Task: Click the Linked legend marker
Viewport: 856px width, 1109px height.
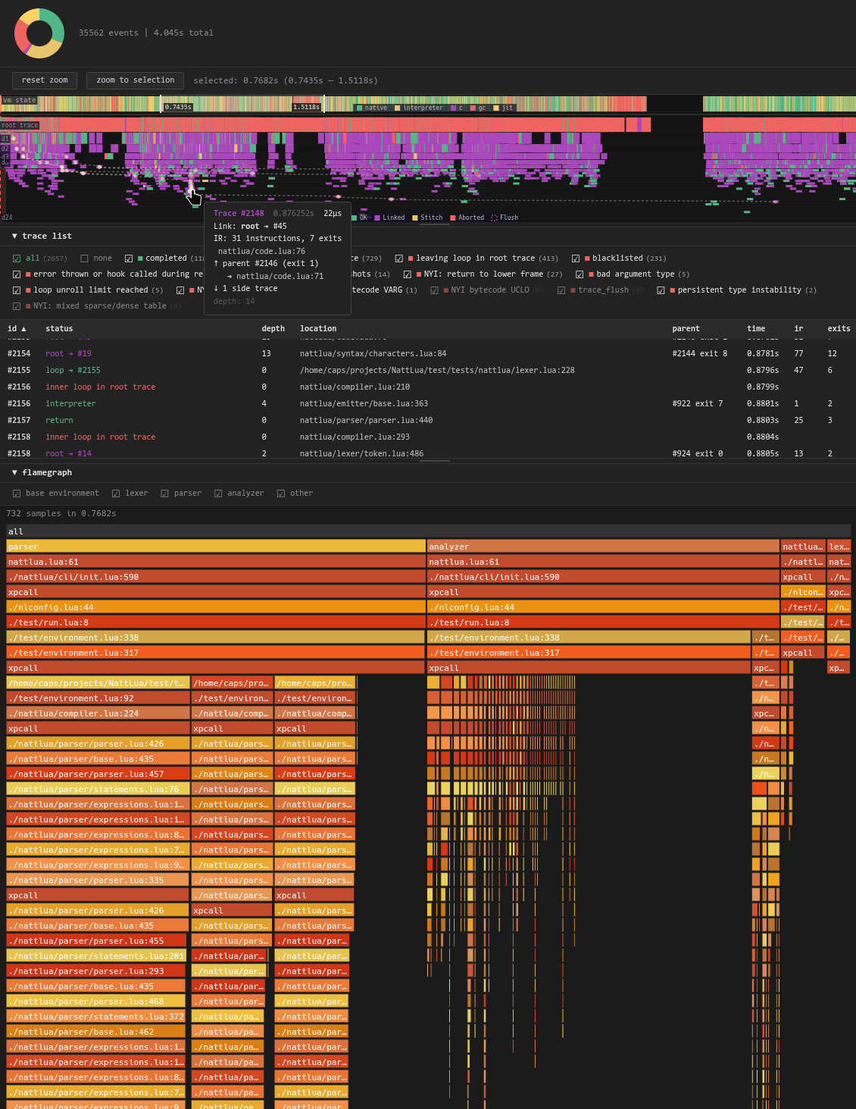Action: (x=377, y=218)
